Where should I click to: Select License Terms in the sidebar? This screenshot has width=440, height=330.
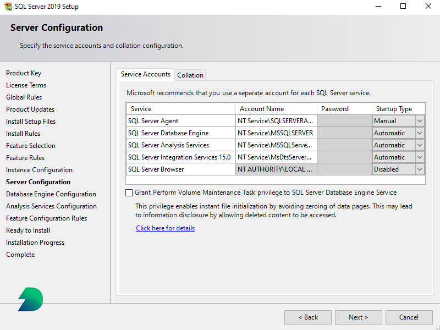(26, 85)
